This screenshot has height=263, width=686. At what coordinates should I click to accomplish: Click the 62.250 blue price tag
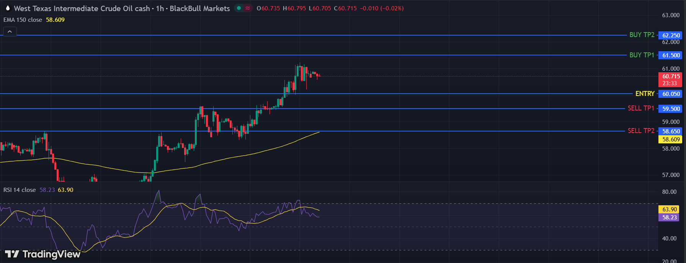(671, 35)
